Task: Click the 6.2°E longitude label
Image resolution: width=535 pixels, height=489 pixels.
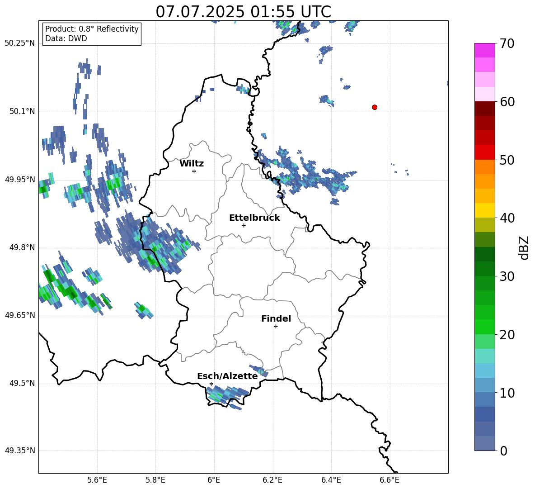Action: coord(272,480)
